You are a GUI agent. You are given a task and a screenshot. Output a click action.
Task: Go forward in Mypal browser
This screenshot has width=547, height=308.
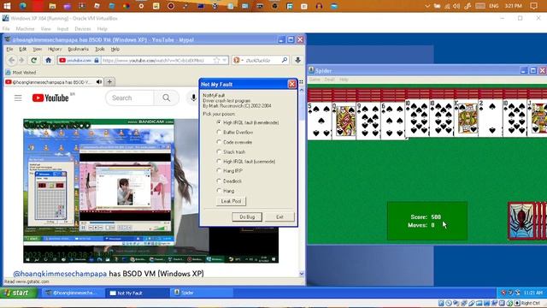coord(21,61)
